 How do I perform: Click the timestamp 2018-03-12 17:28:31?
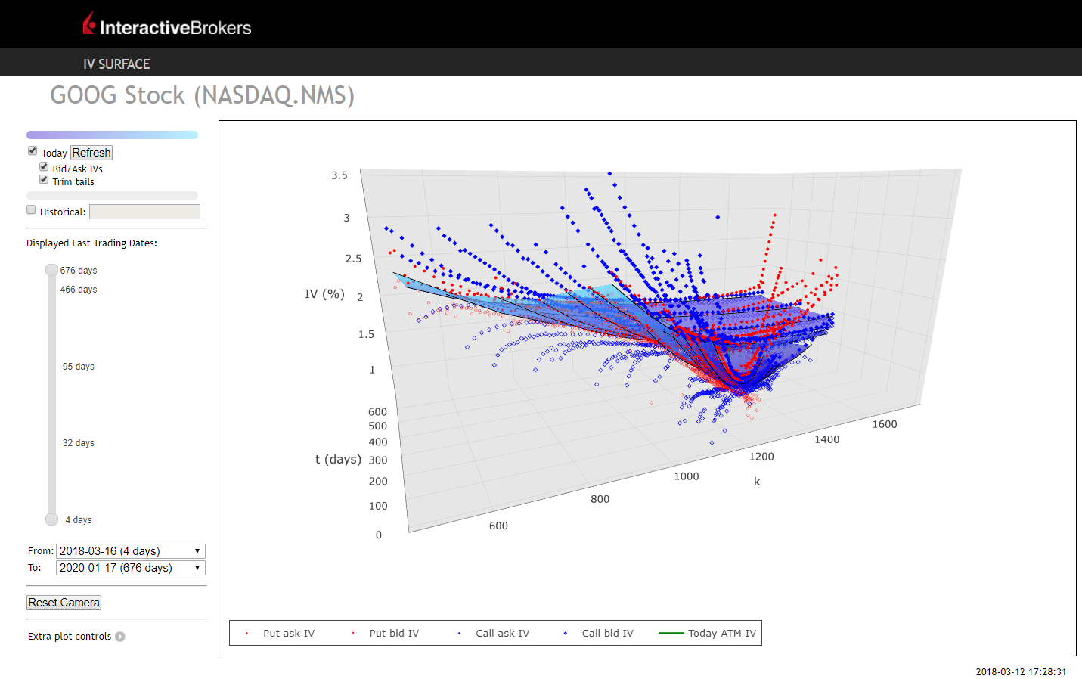coord(1021,671)
